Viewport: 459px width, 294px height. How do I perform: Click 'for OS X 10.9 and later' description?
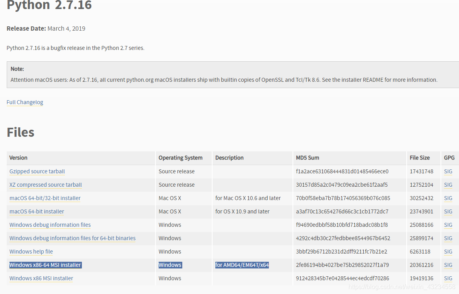tap(242, 211)
